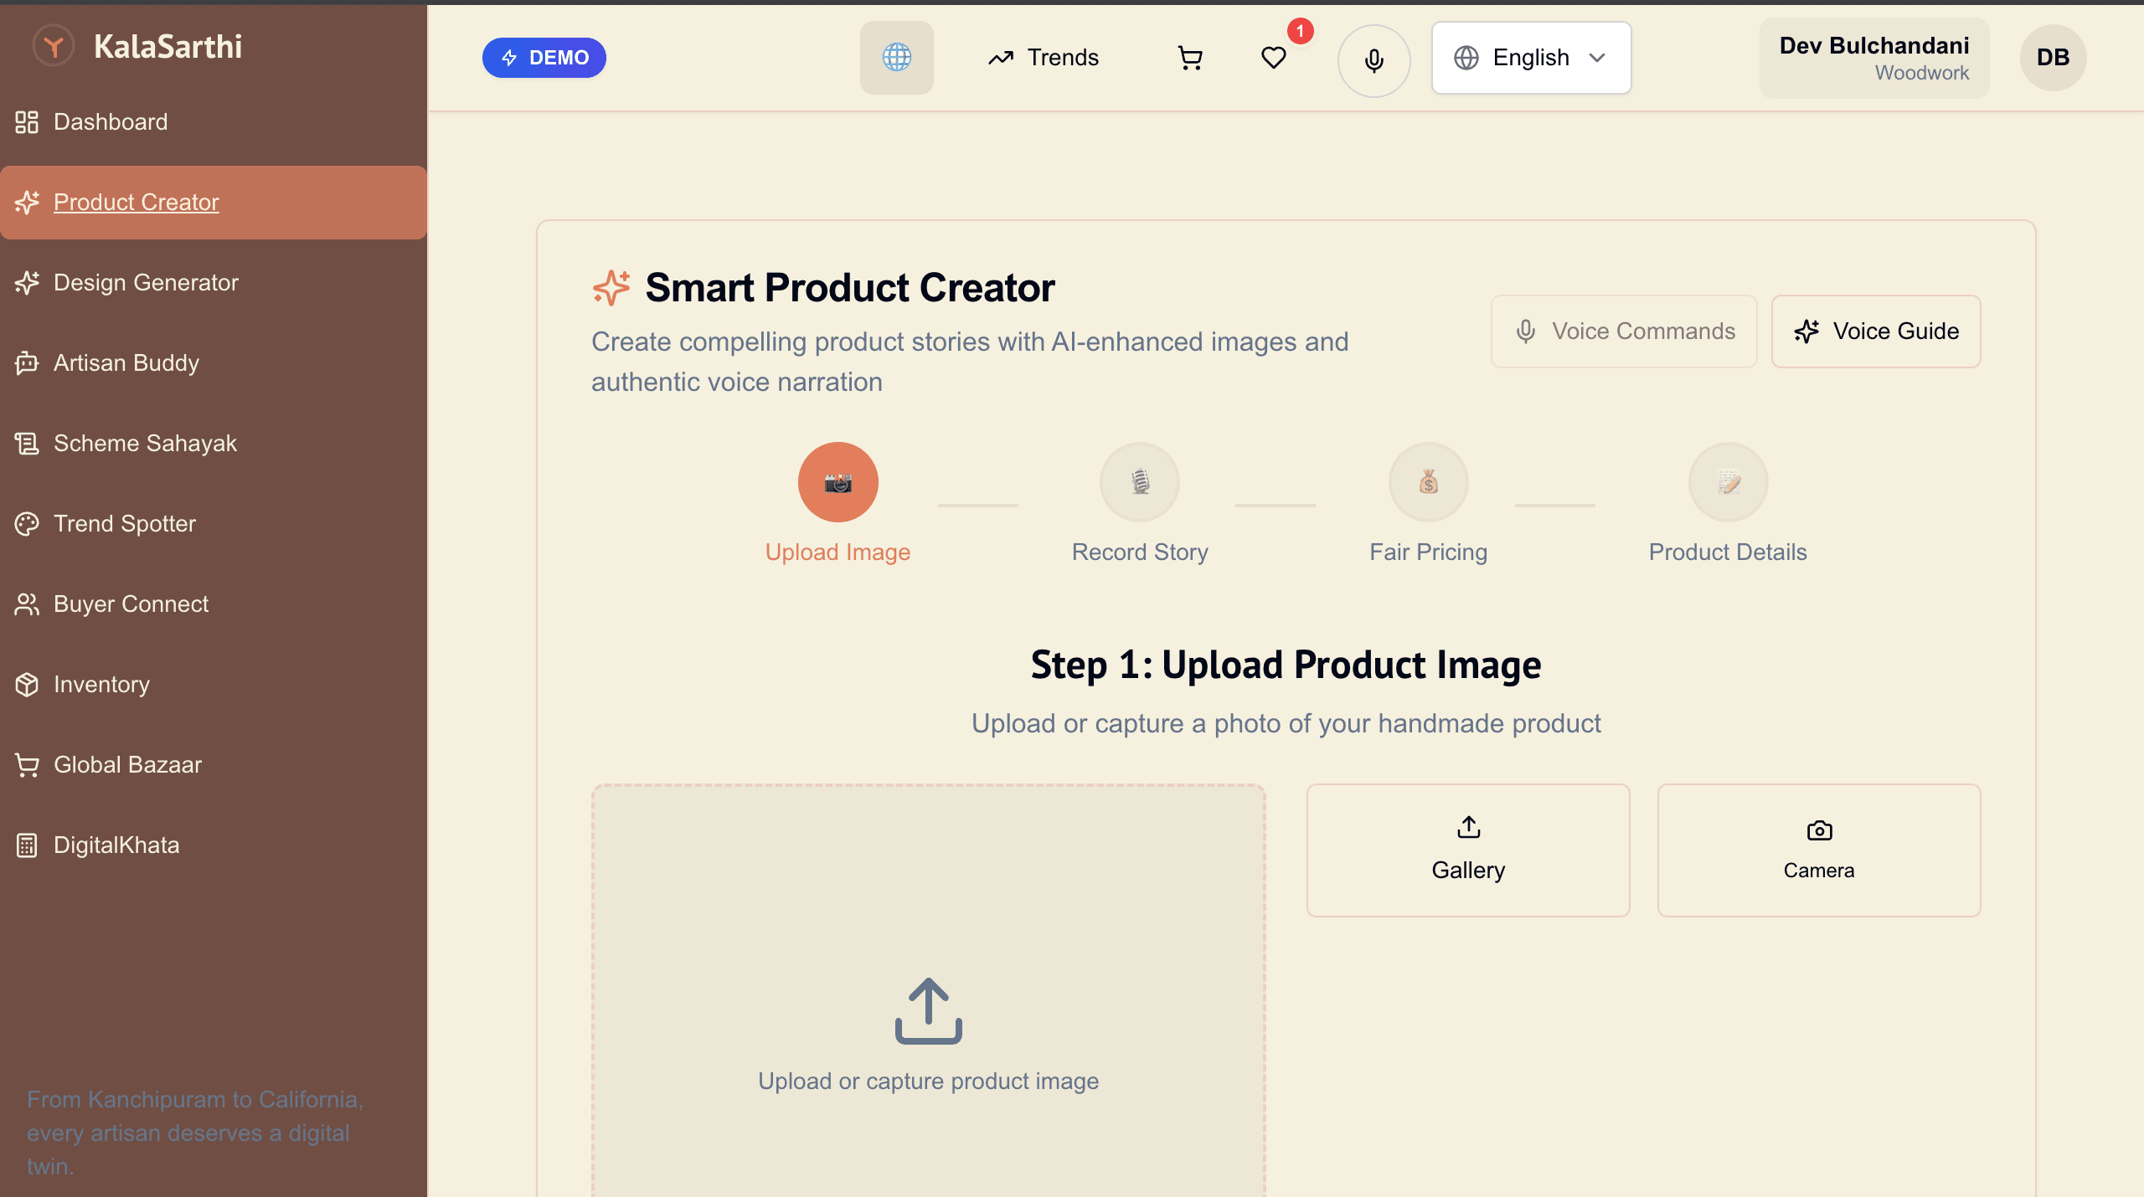Screen dimensions: 2144x1197
Task: Open wishlist heart icon with badge
Action: click(1274, 58)
